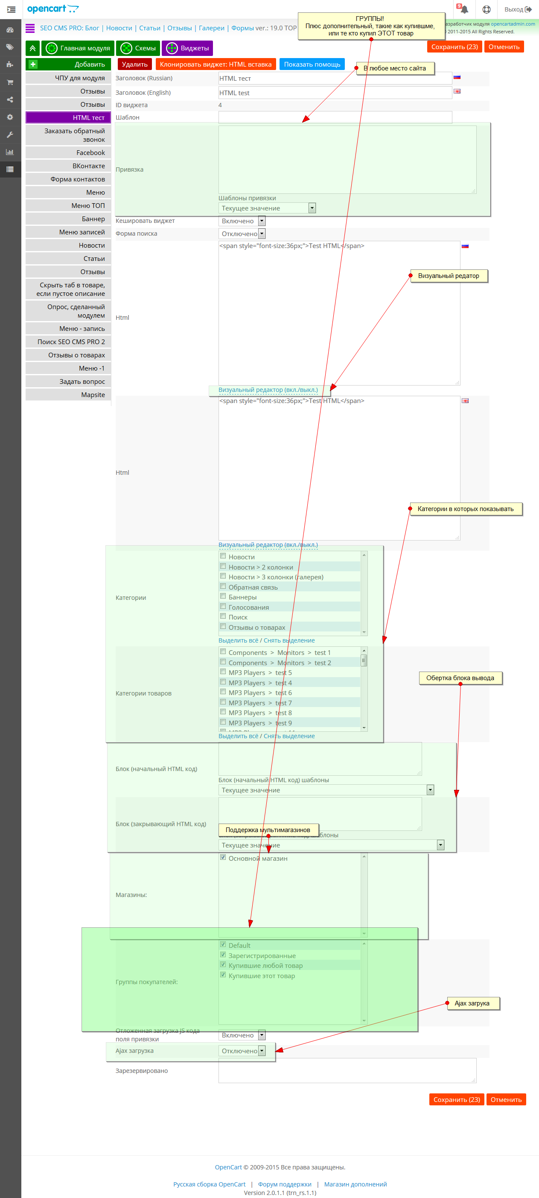Click the shopping cart sales icon in sidebar
539x1198 pixels.
tap(10, 82)
